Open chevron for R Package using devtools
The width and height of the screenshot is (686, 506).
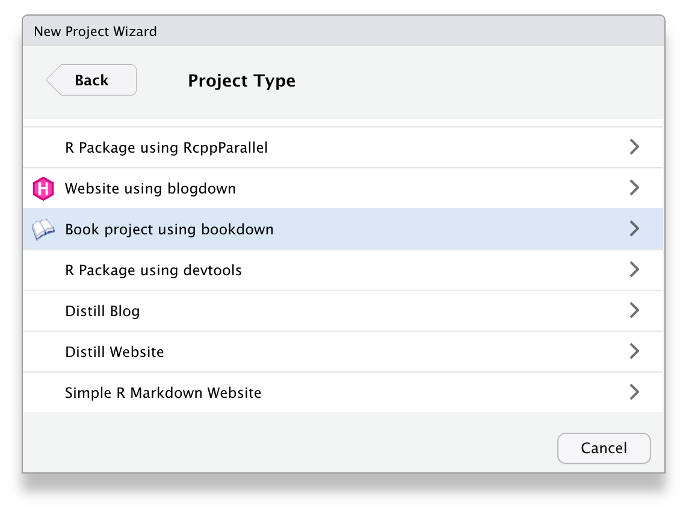coord(634,270)
